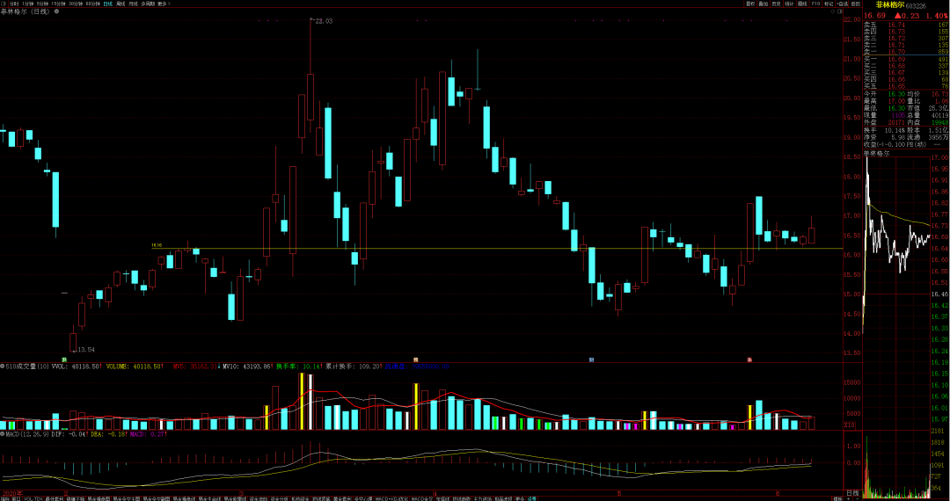Click the 复权 button
Screen dimensions: 950x501
click(x=750, y=4)
